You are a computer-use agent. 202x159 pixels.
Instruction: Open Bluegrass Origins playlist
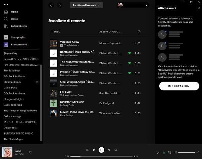click(x=14, y=99)
